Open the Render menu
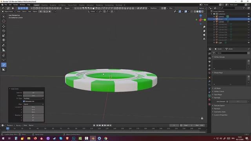Screen dimensions: 251x141 point(16,5)
